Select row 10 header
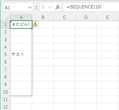This screenshot has width=119, height=110. pyautogui.click(x=5, y=92)
